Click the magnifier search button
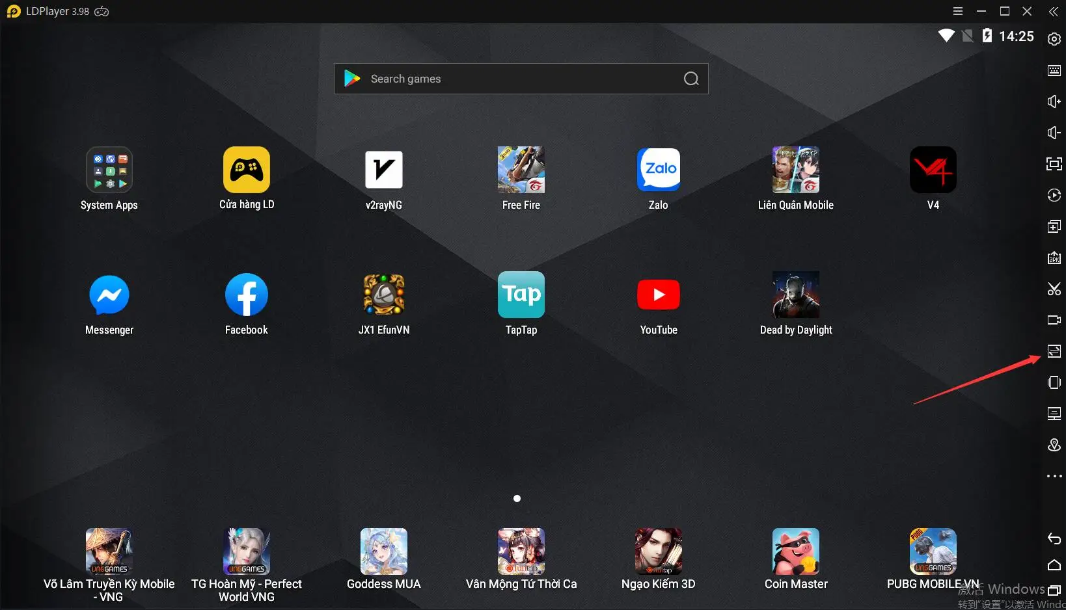The image size is (1066, 610). 691,79
